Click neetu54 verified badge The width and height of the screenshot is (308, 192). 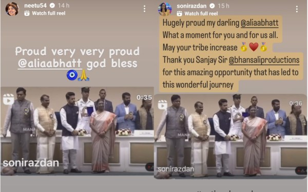click(52, 6)
